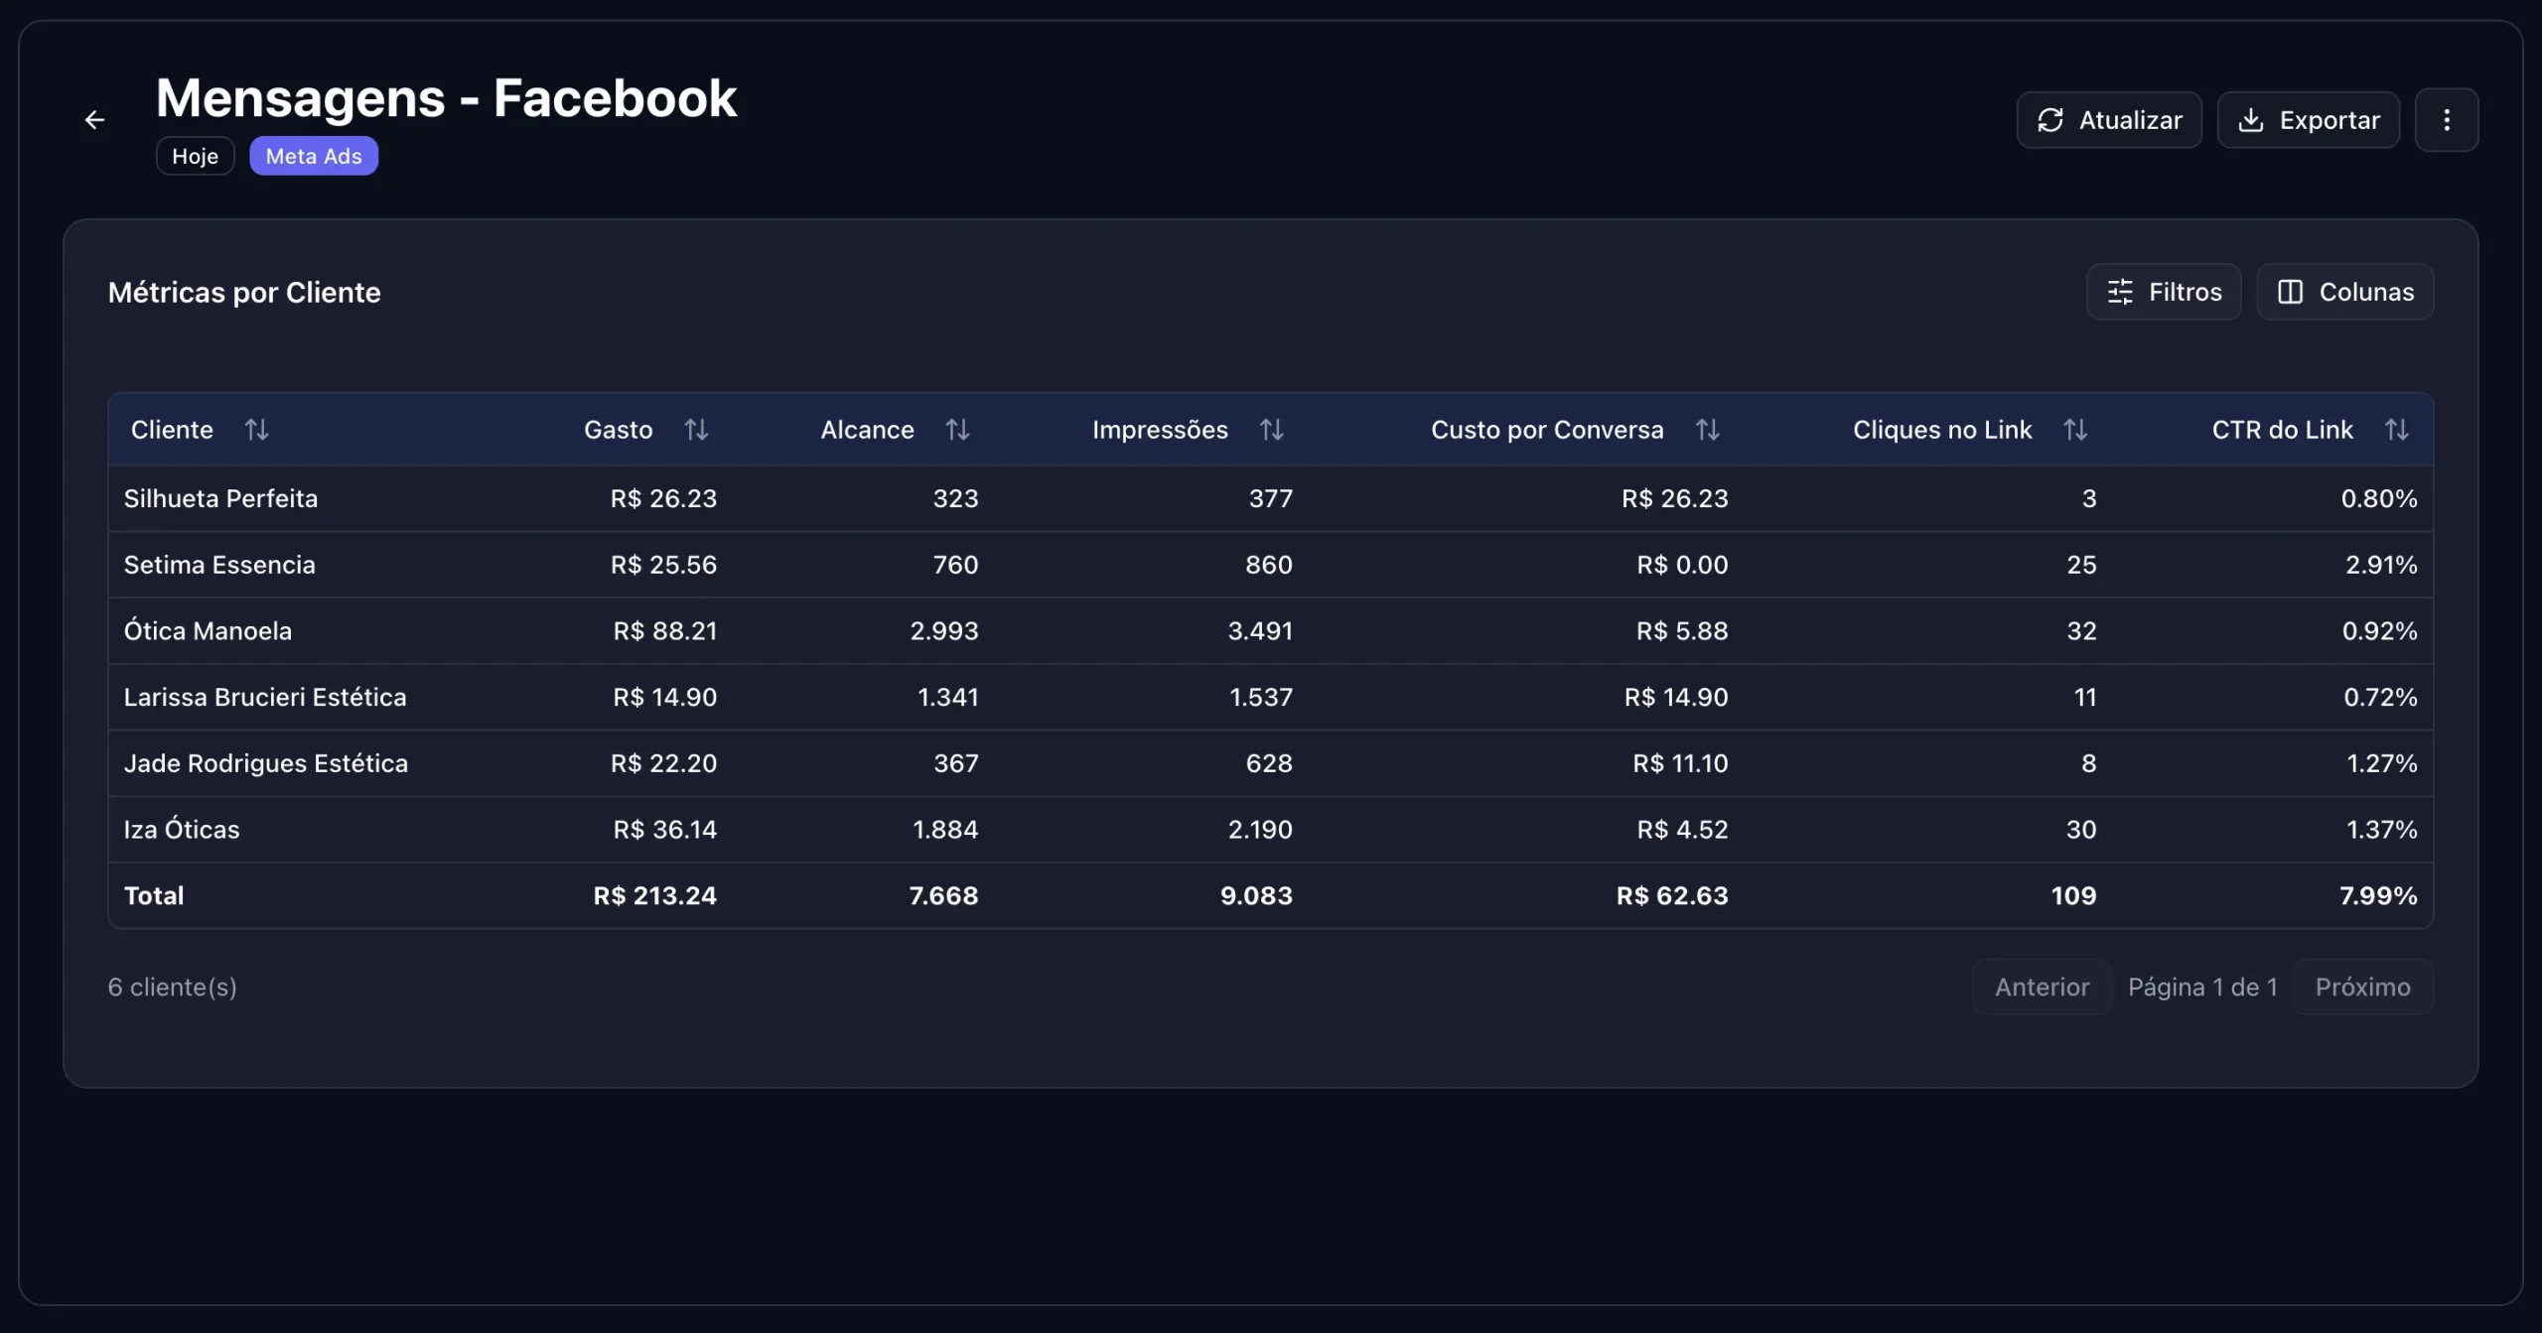This screenshot has height=1333, width=2542.
Task: Select the Meta Ads tag
Action: click(313, 156)
